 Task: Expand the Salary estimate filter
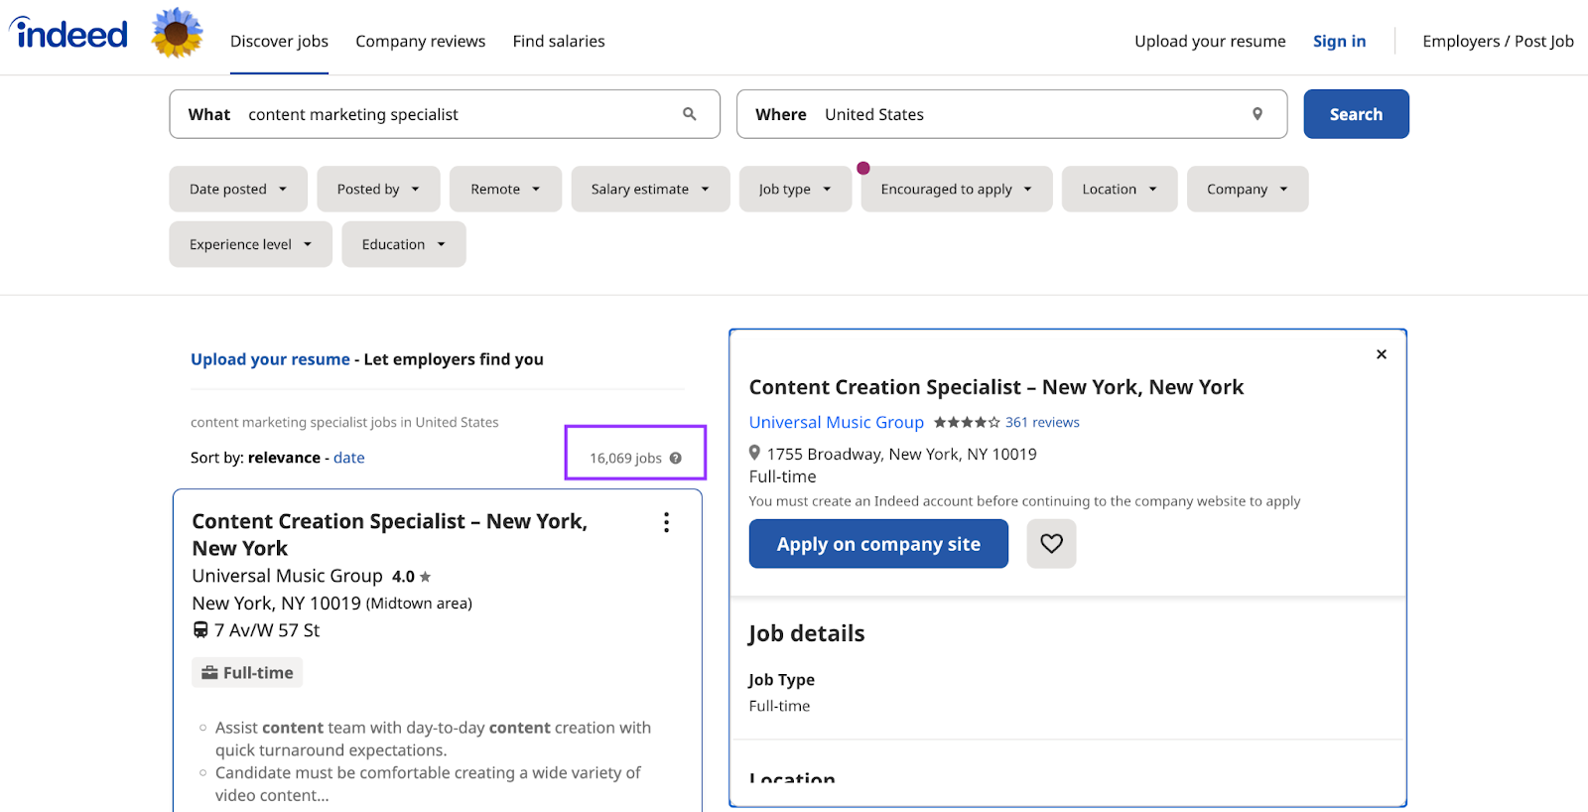[x=650, y=189]
